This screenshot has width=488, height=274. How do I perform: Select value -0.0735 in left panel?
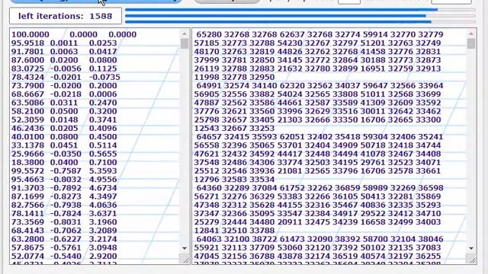[104, 77]
